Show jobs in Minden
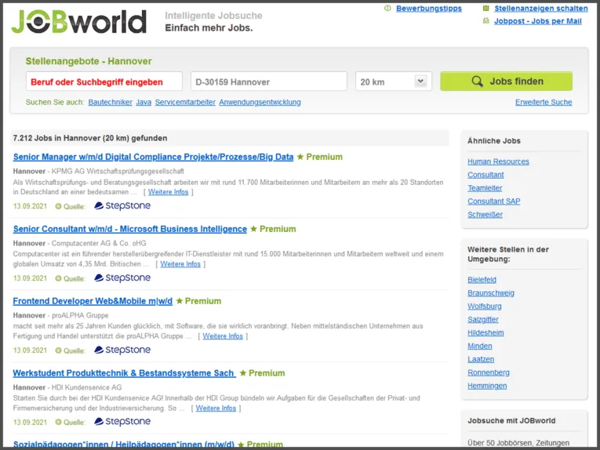The width and height of the screenshot is (600, 450). point(480,346)
